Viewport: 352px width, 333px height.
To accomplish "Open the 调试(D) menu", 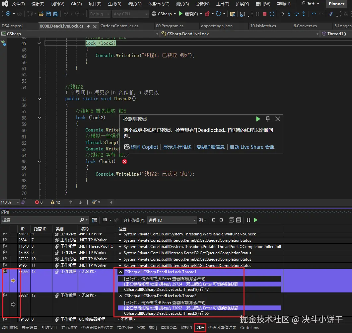I will tap(134, 4).
